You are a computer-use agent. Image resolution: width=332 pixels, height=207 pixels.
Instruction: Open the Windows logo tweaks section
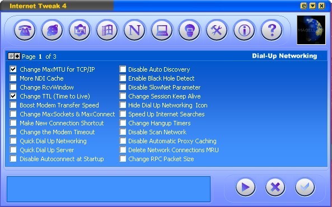(x=107, y=30)
